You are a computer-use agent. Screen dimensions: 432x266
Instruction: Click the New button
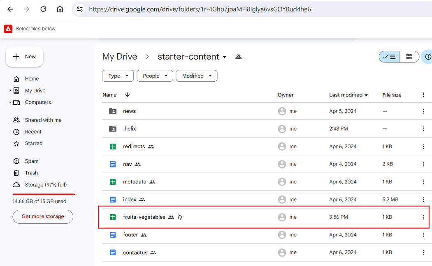25,57
